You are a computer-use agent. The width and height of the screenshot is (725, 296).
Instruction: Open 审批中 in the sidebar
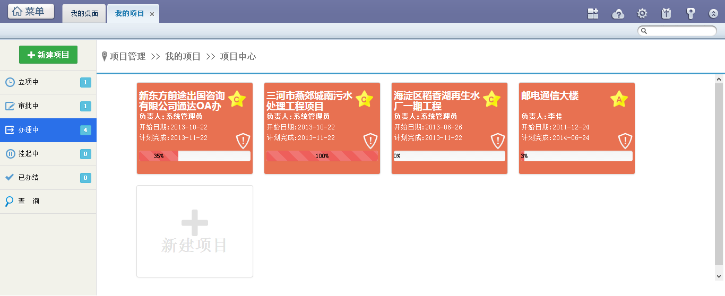48,106
